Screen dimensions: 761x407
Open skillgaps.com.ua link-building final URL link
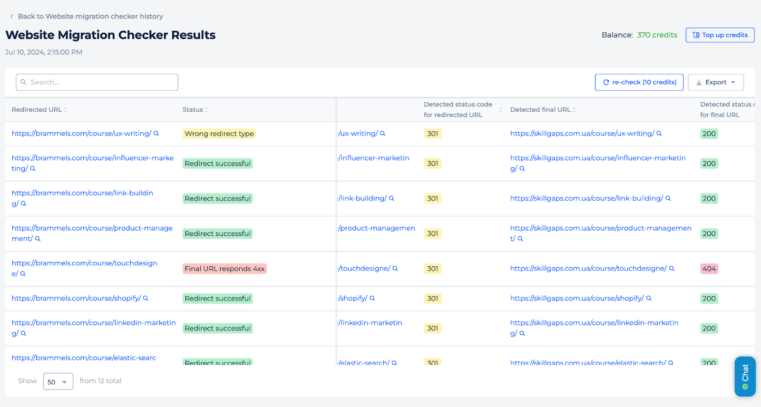586,198
